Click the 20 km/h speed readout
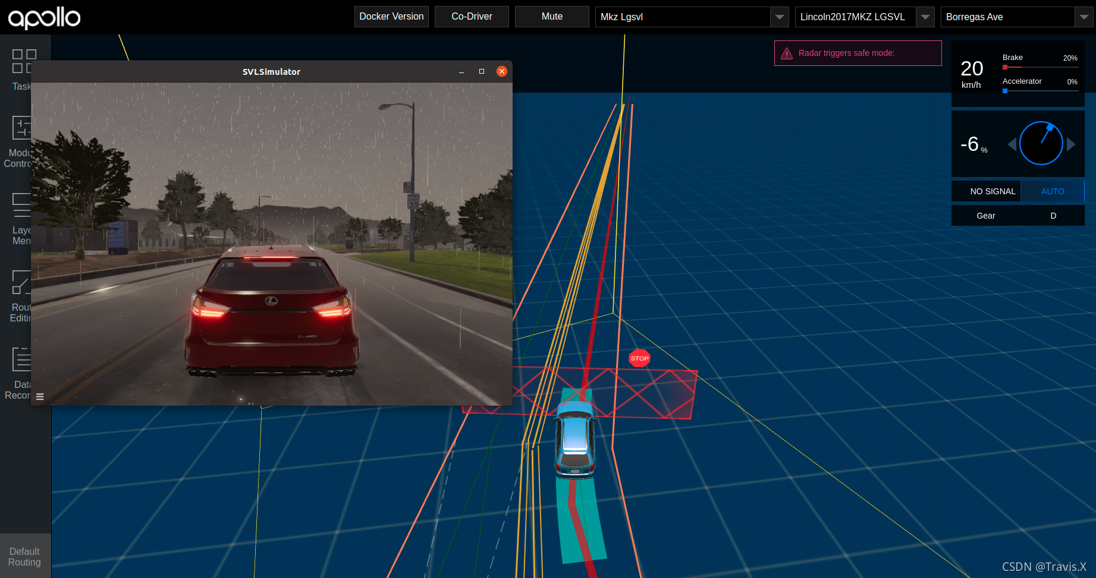1096x578 pixels. pos(972,74)
